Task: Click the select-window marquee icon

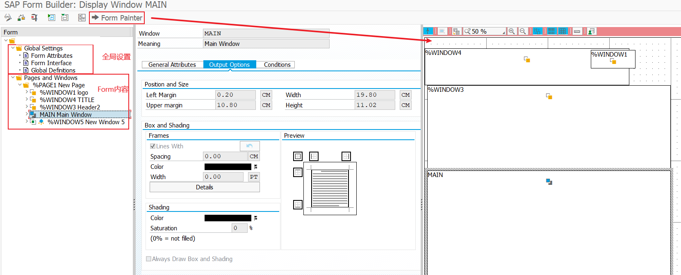Action: click(442, 31)
